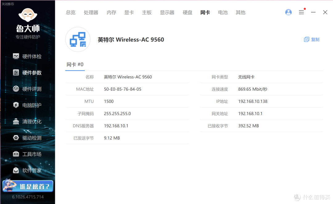The height and width of the screenshot is (204, 333).
Task: Switch to the 其他 tab
Action: coord(240,13)
